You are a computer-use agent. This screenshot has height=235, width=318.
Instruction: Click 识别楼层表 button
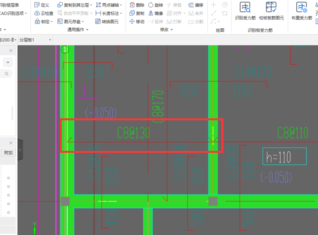[x=9, y=5]
